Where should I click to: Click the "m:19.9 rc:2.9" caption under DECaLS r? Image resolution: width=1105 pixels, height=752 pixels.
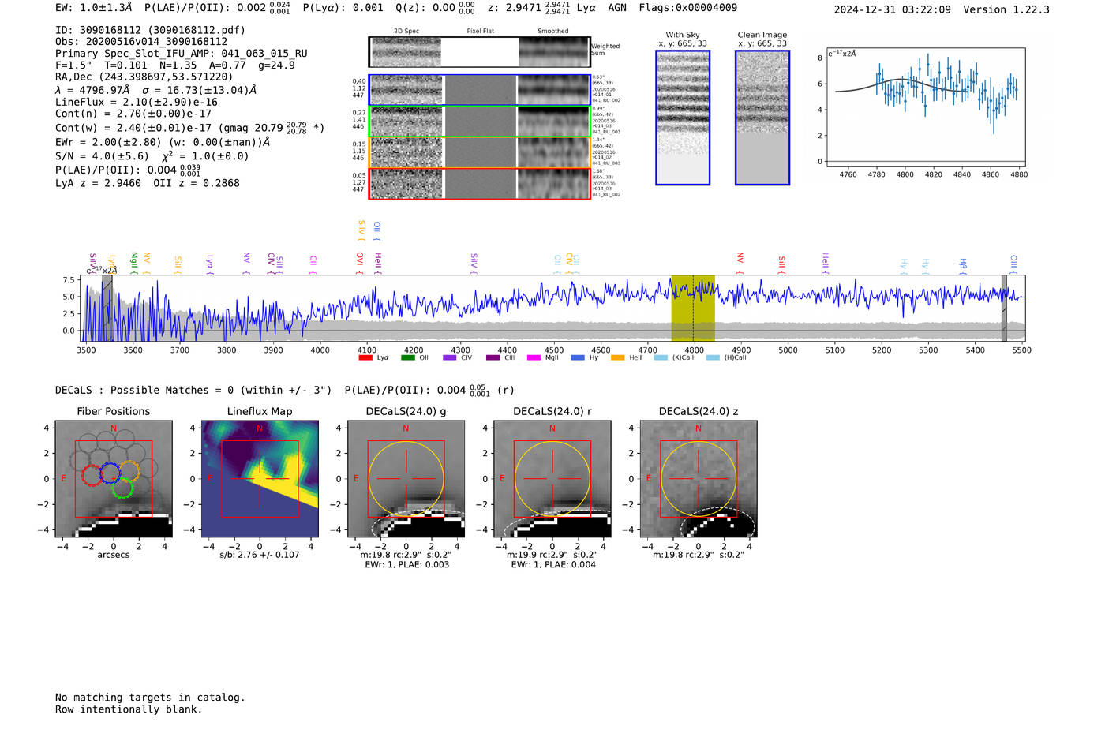tap(552, 555)
